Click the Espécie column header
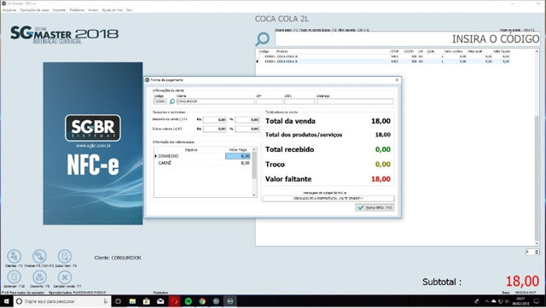 point(191,150)
